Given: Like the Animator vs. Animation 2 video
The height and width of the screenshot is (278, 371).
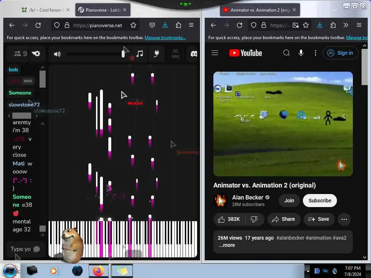Looking at the screenshot, I should click(229, 219).
